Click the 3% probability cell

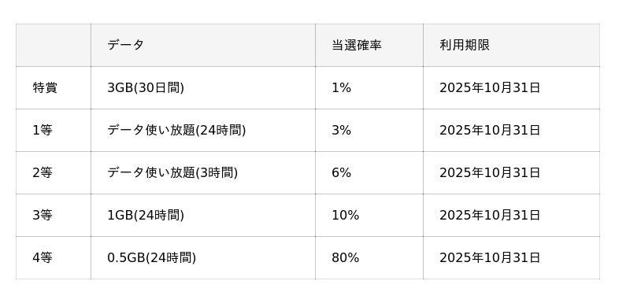pyautogui.click(x=341, y=130)
